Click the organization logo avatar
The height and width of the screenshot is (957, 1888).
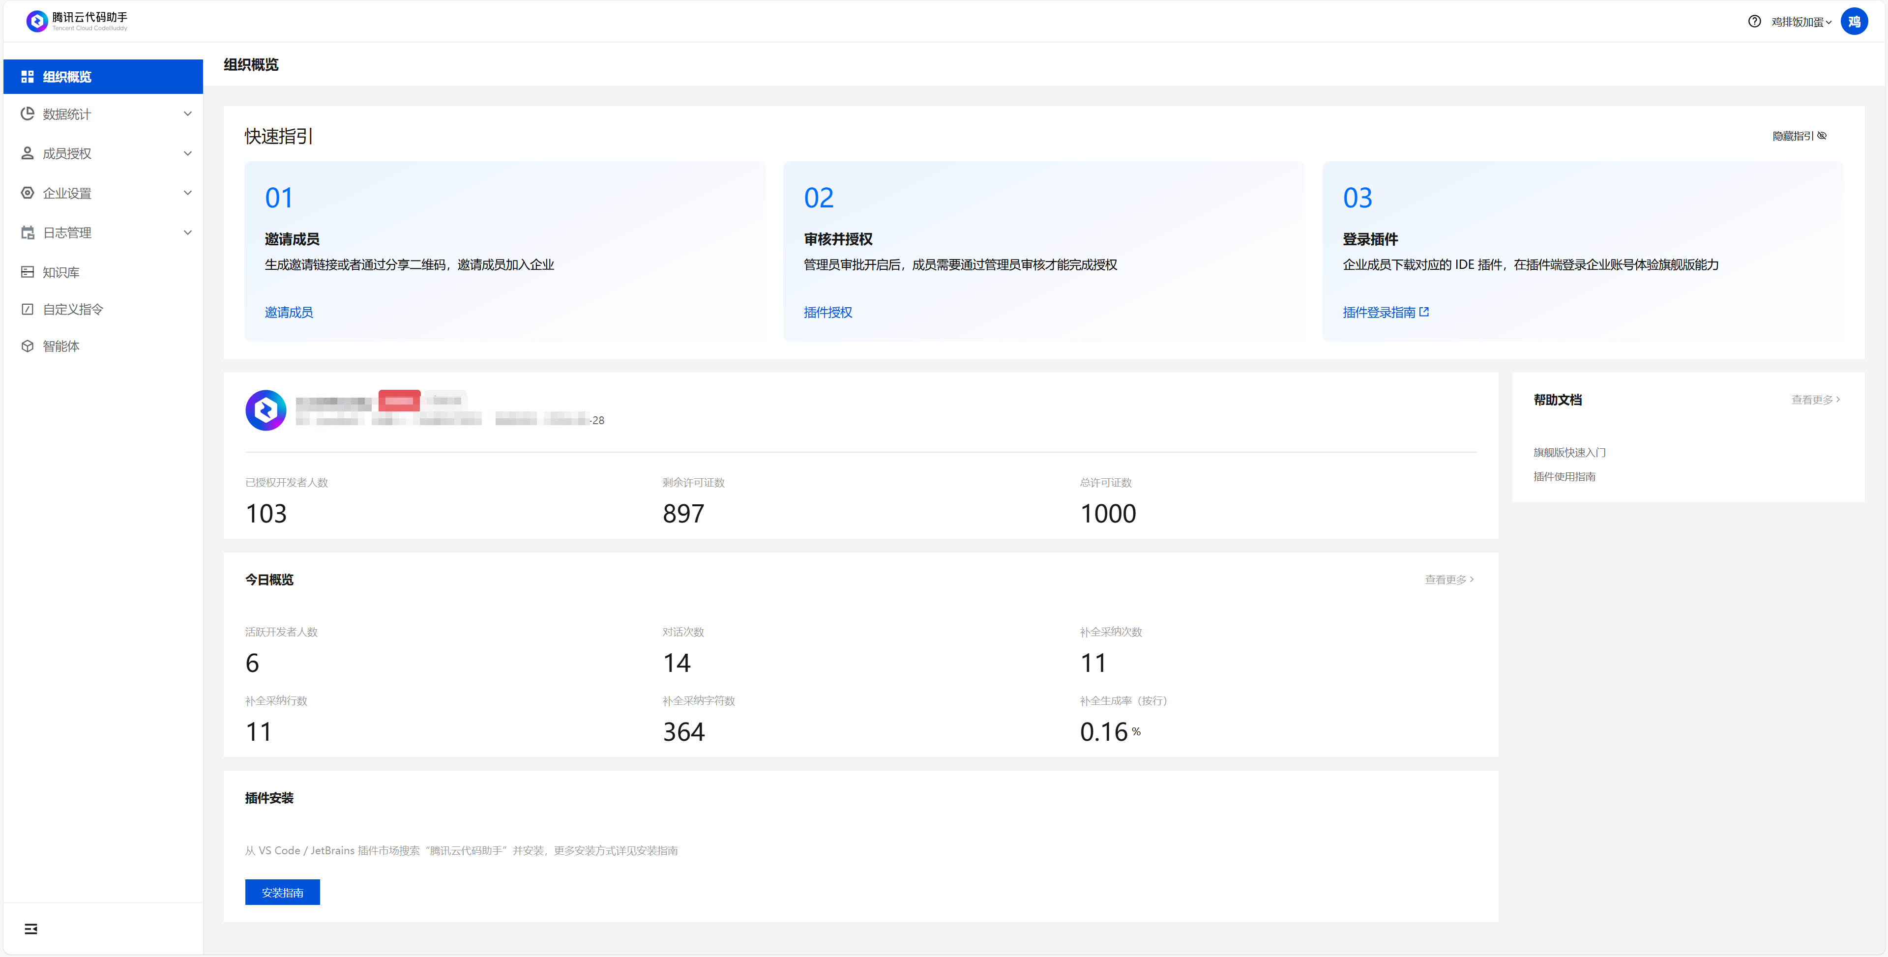click(x=265, y=410)
